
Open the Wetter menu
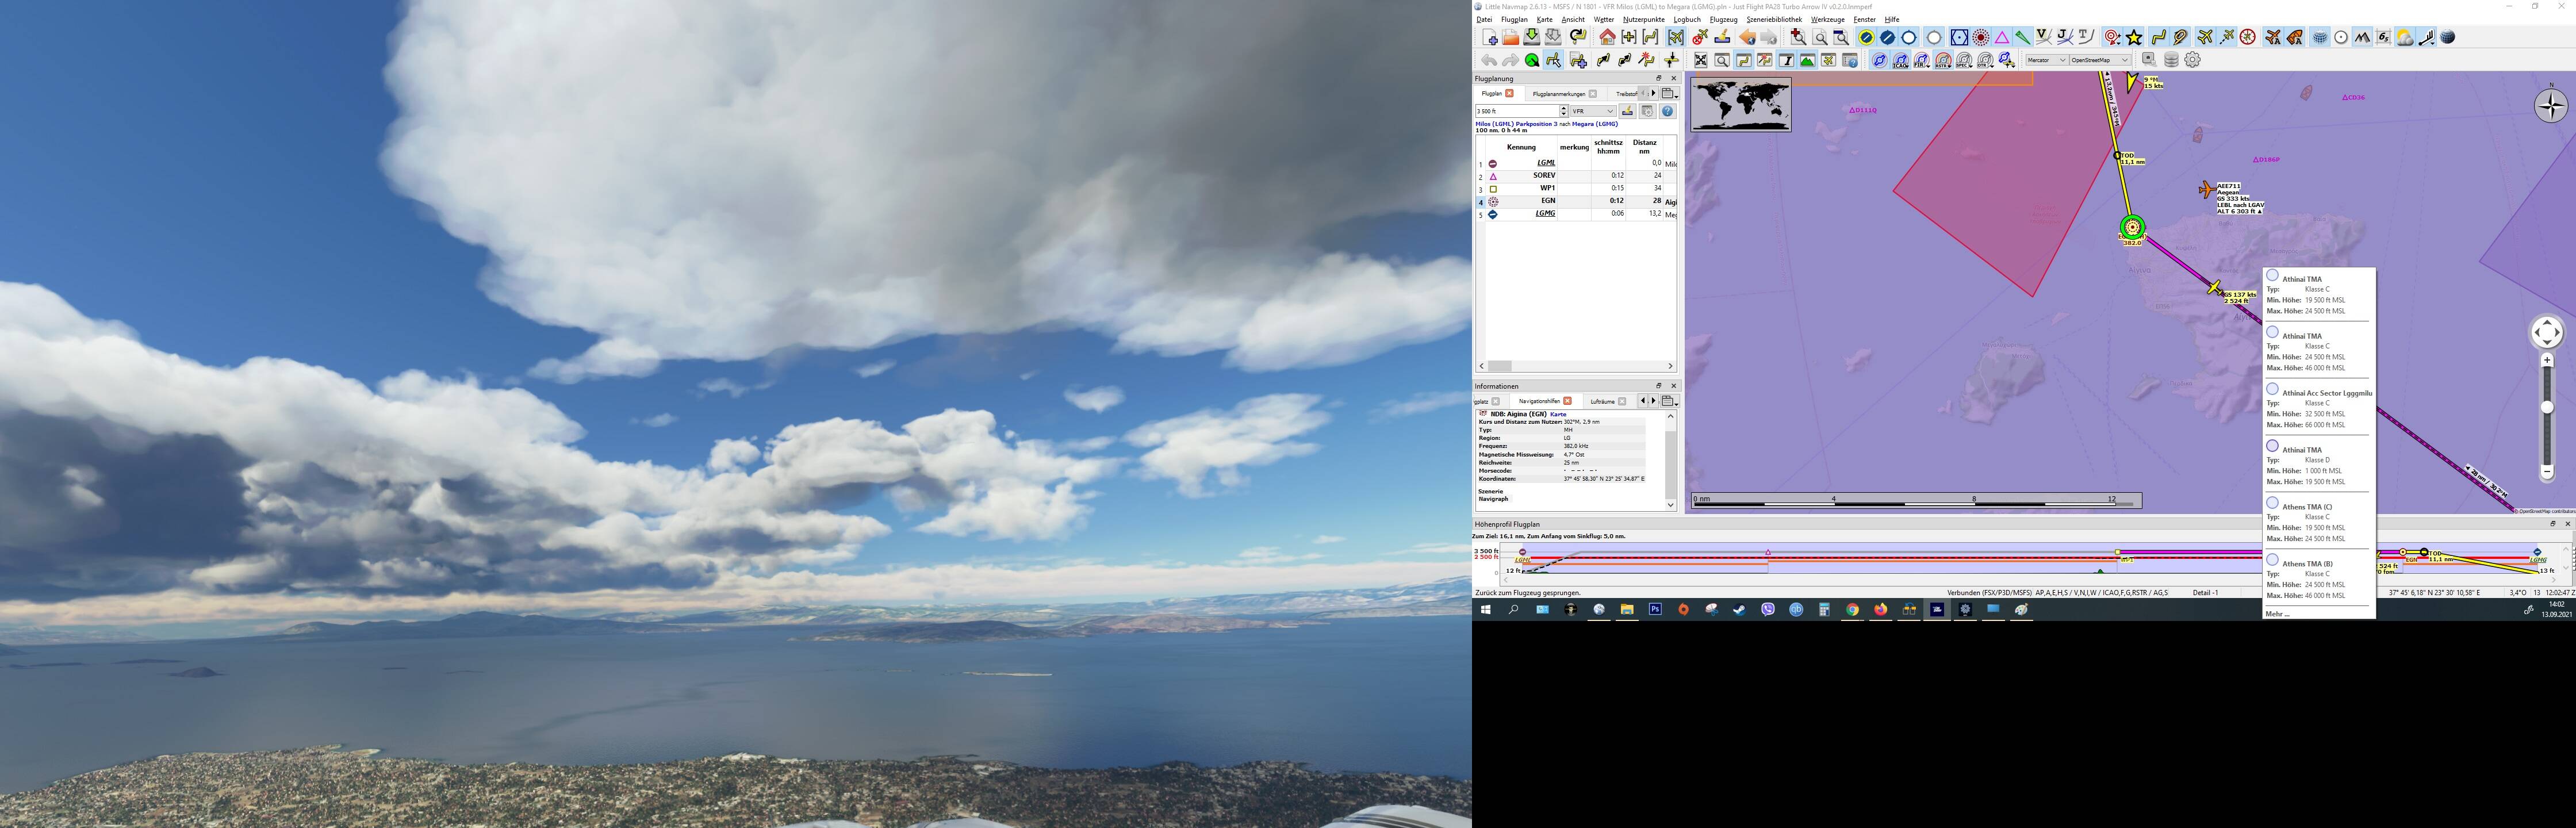[x=1604, y=19]
